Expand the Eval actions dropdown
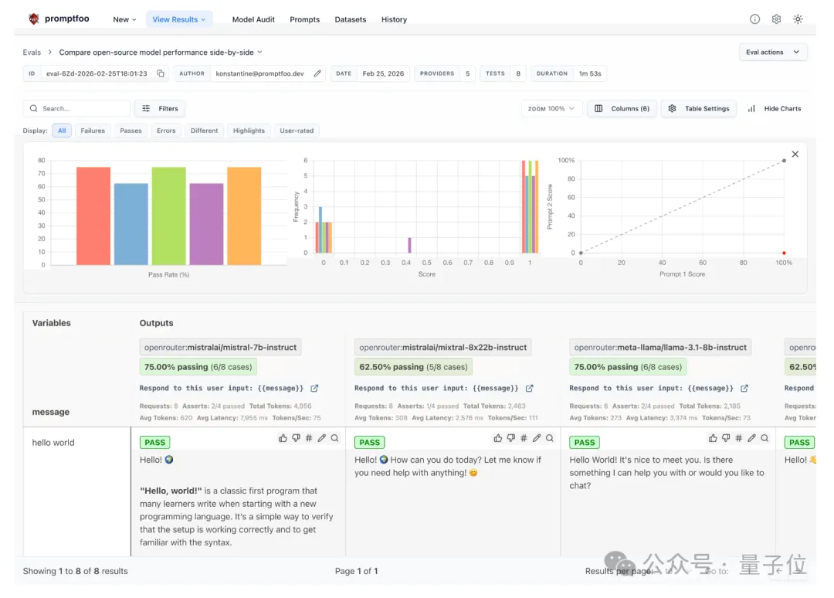The image size is (834, 598). click(772, 53)
